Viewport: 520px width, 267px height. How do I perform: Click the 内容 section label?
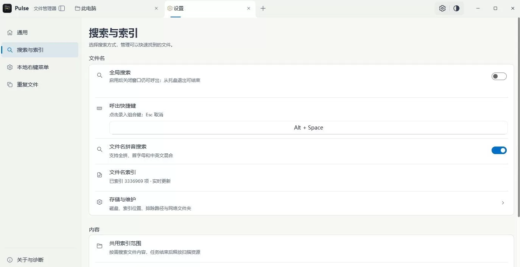(94, 230)
